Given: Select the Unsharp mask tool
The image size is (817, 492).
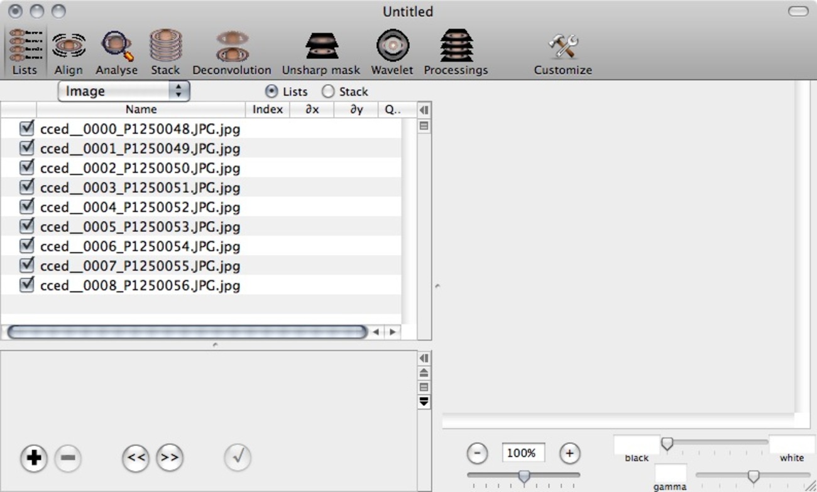Looking at the screenshot, I should pos(321,52).
